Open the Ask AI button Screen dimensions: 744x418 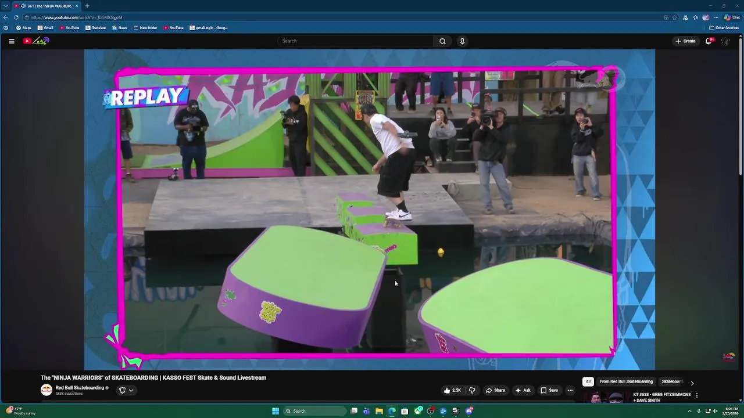pos(523,390)
